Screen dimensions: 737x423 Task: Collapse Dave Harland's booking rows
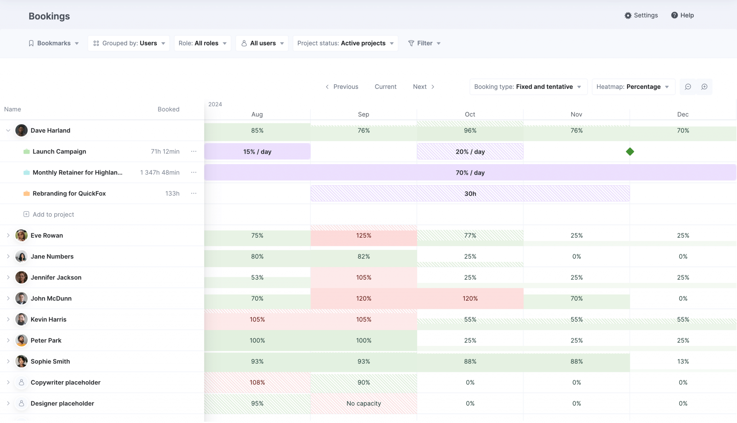coord(8,130)
